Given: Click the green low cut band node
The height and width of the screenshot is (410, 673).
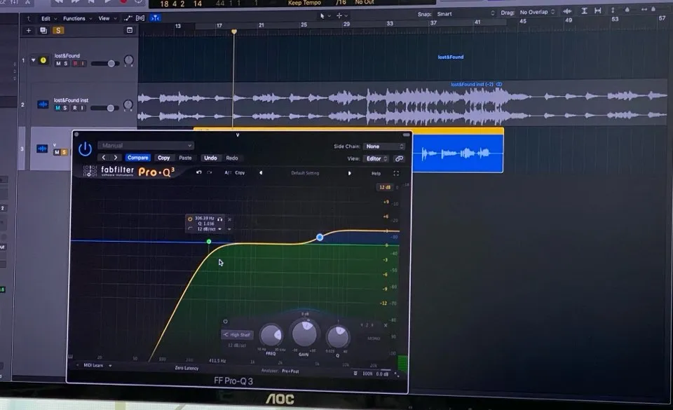Looking at the screenshot, I should (x=209, y=242).
